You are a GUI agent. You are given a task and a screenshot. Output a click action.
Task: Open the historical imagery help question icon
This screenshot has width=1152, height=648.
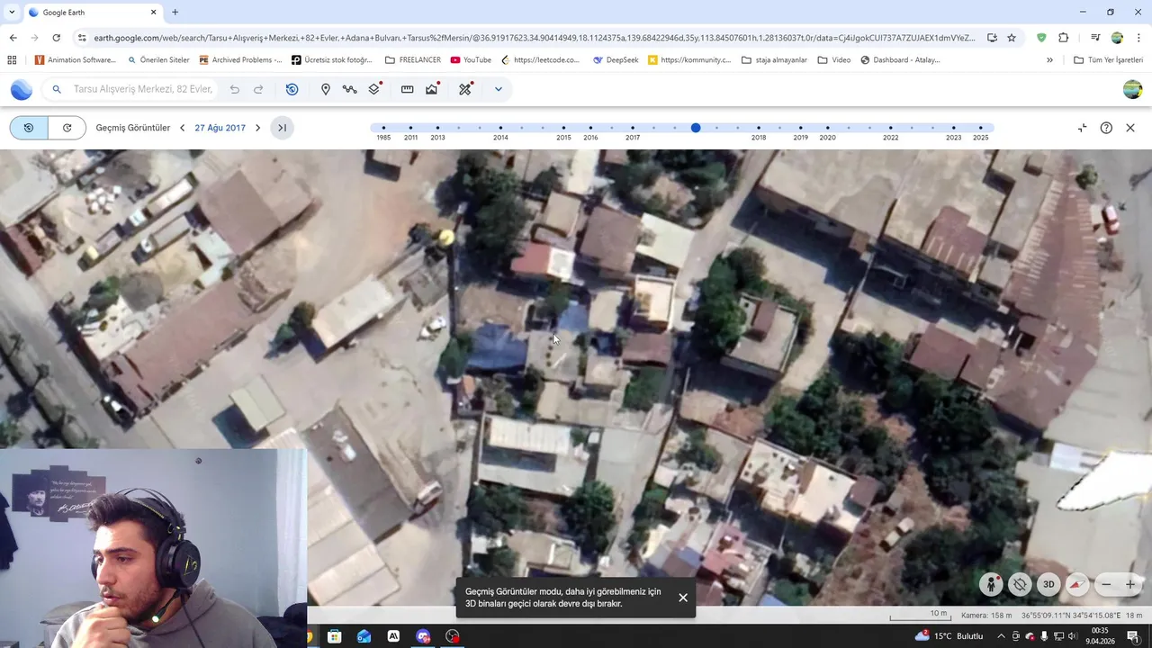click(1106, 128)
